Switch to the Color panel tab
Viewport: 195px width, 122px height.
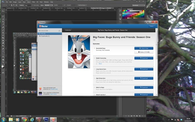coord(125,9)
